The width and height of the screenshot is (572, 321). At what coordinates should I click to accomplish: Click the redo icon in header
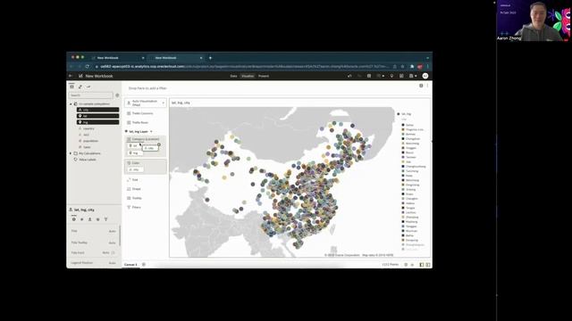point(359,76)
